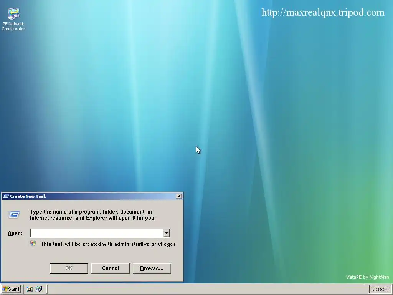Click the Create New Task title bar icon
This screenshot has height=295, width=393.
click(6, 196)
